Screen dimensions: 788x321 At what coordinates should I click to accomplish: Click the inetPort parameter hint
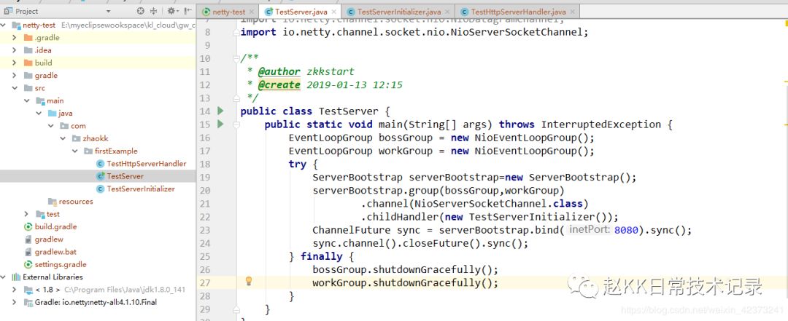click(590, 230)
